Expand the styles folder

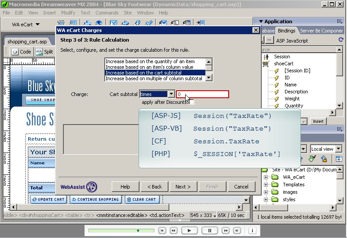tap(266, 199)
